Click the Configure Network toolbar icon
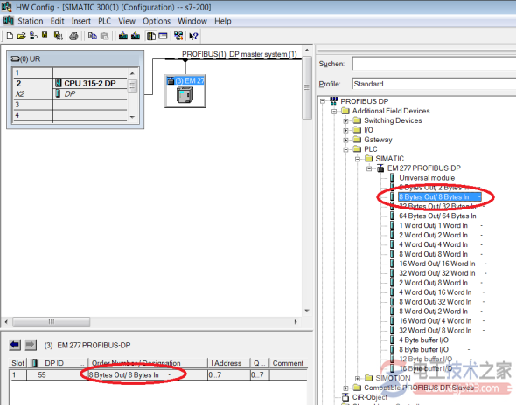Image resolution: width=516 pixels, height=405 pixels. [178, 36]
